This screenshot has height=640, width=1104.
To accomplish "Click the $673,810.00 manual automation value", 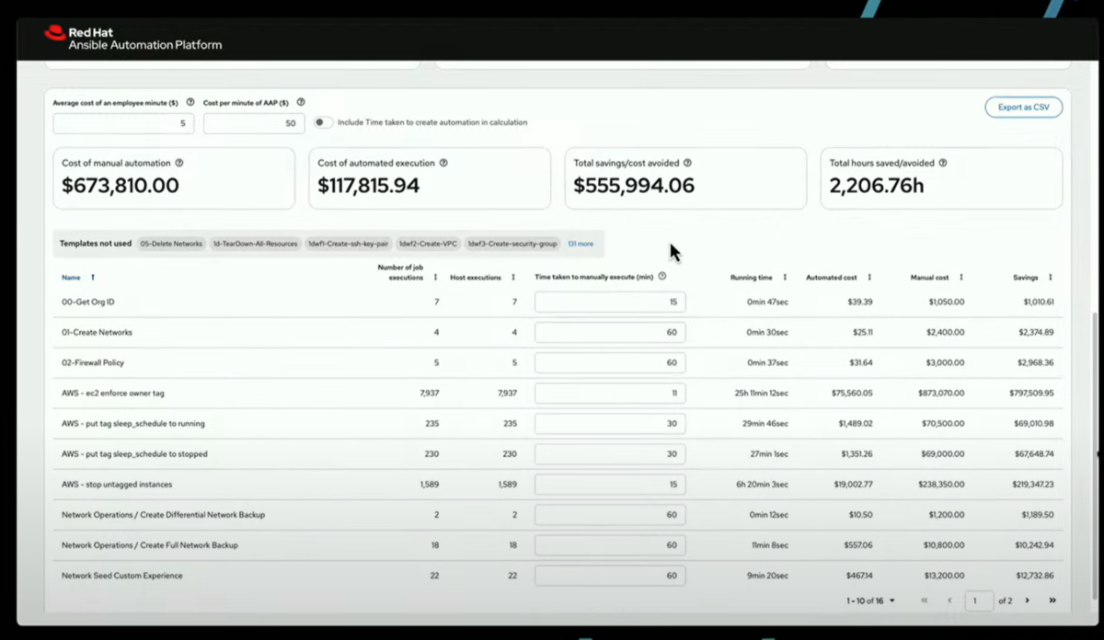I will (x=121, y=186).
